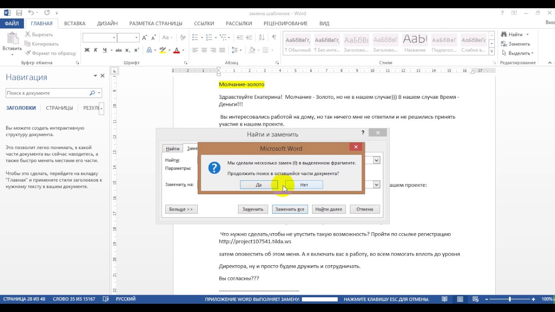The width and height of the screenshot is (555, 312).
Task: Toggle Strikethrough (abc) formatting
Action: [x=118, y=50]
